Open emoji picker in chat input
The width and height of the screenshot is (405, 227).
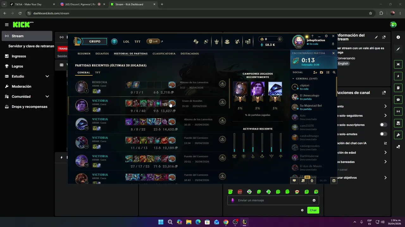tap(314, 200)
